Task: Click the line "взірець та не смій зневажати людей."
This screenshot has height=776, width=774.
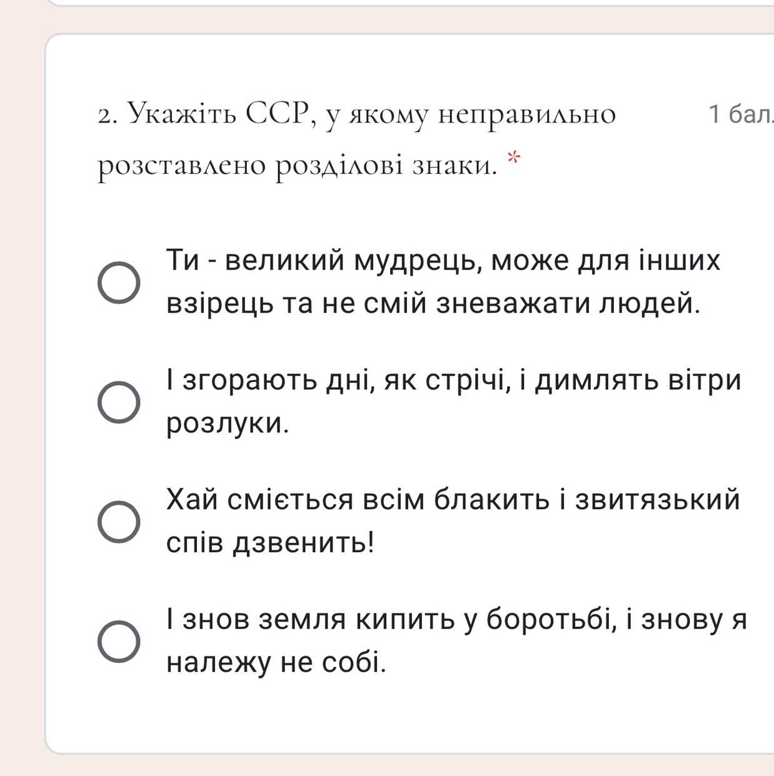Action: (433, 303)
